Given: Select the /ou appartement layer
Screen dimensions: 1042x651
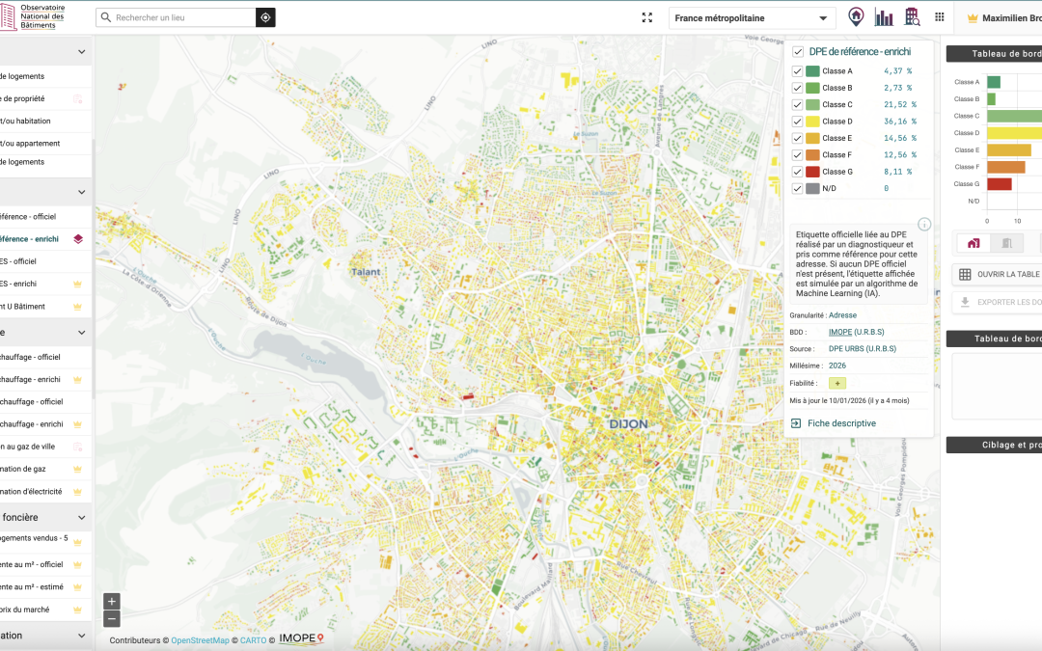Looking at the screenshot, I should click(45, 144).
